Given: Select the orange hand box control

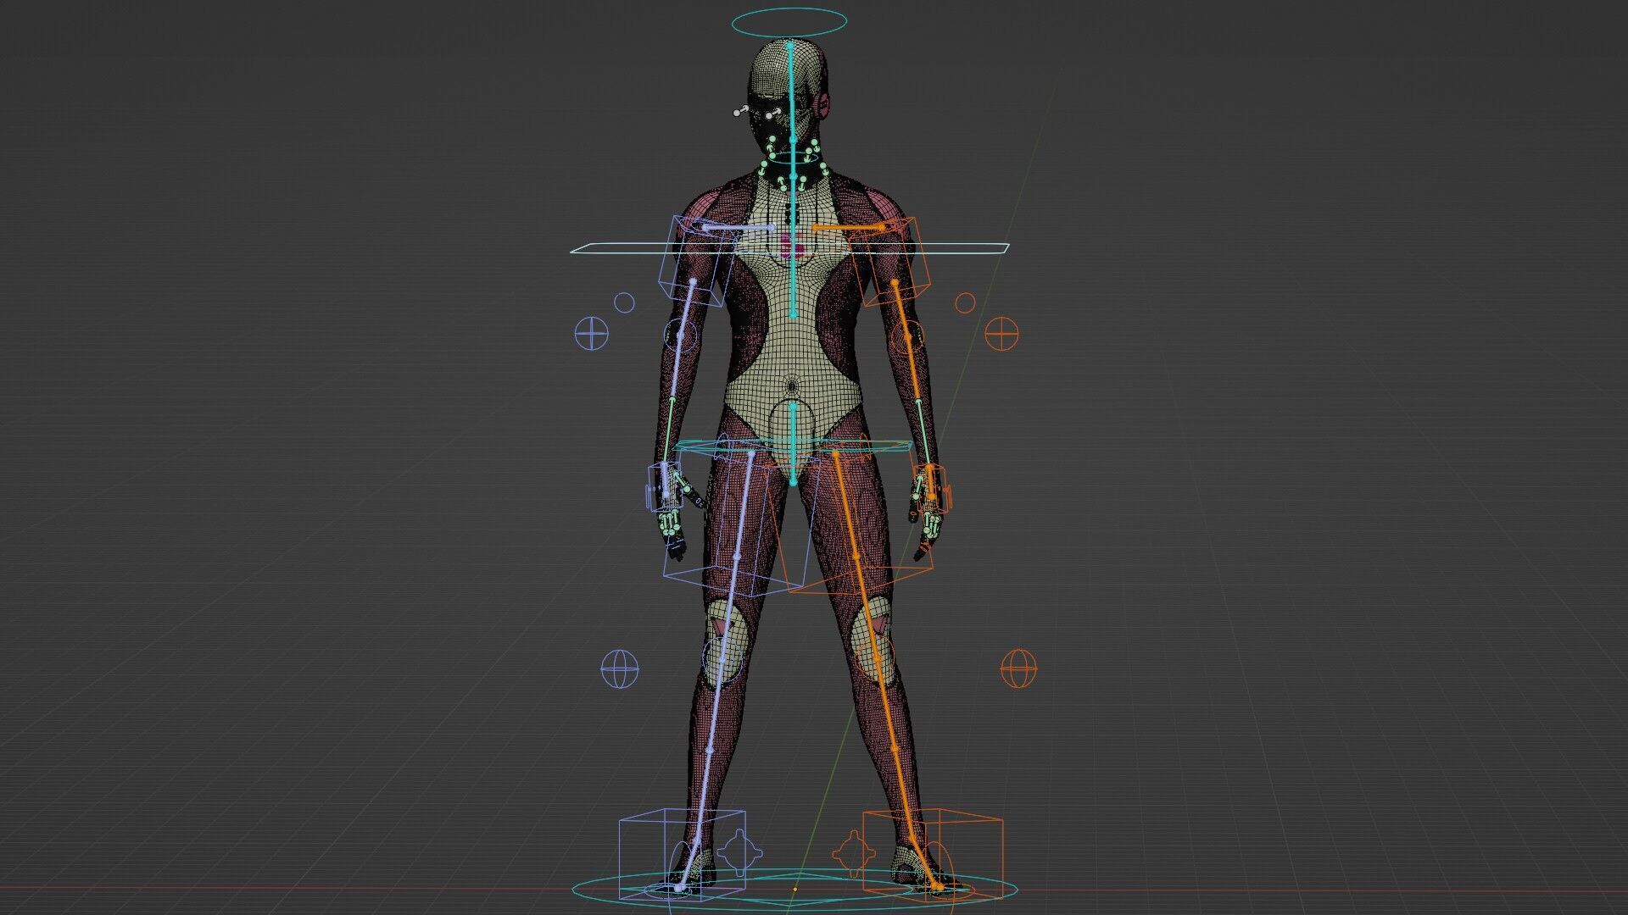Looking at the screenshot, I should point(933,487).
